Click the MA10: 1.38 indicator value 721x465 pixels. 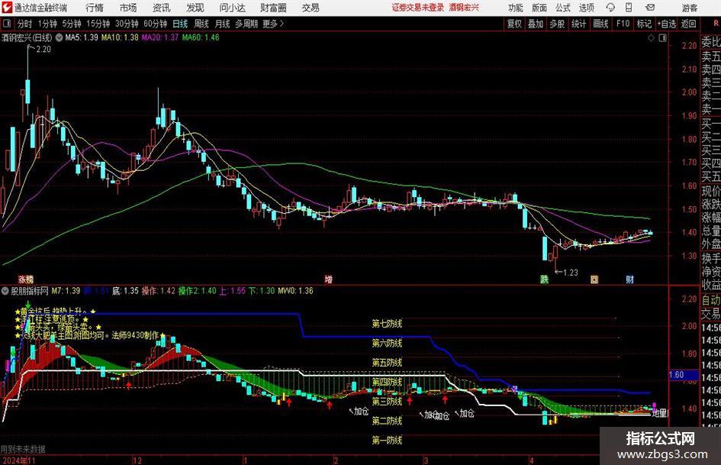coord(120,37)
